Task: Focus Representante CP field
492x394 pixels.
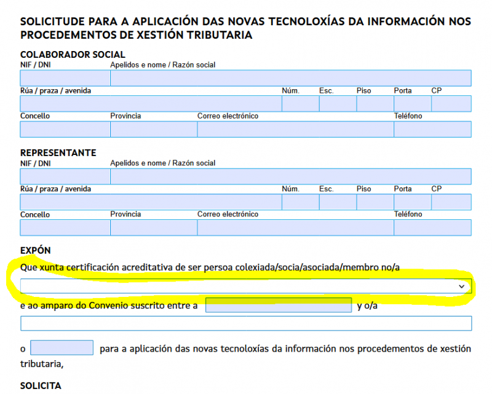Action: (451, 202)
